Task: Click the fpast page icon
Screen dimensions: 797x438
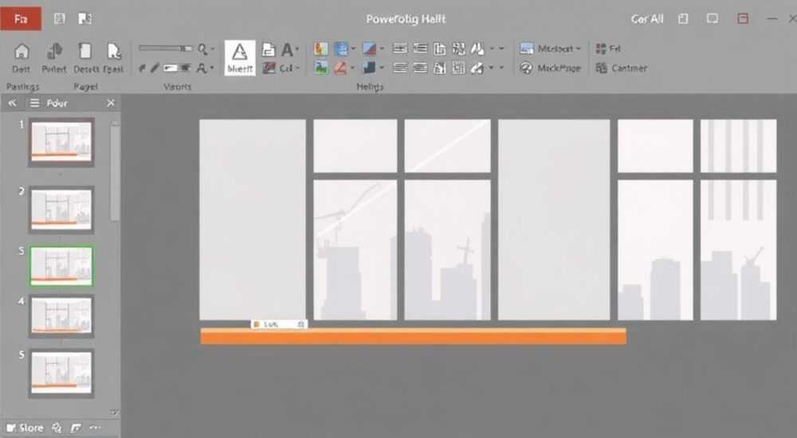Action: [x=114, y=58]
